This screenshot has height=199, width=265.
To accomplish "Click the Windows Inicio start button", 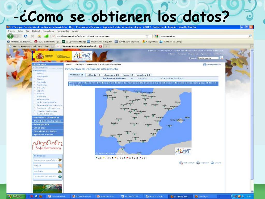I will tap(16, 196).
